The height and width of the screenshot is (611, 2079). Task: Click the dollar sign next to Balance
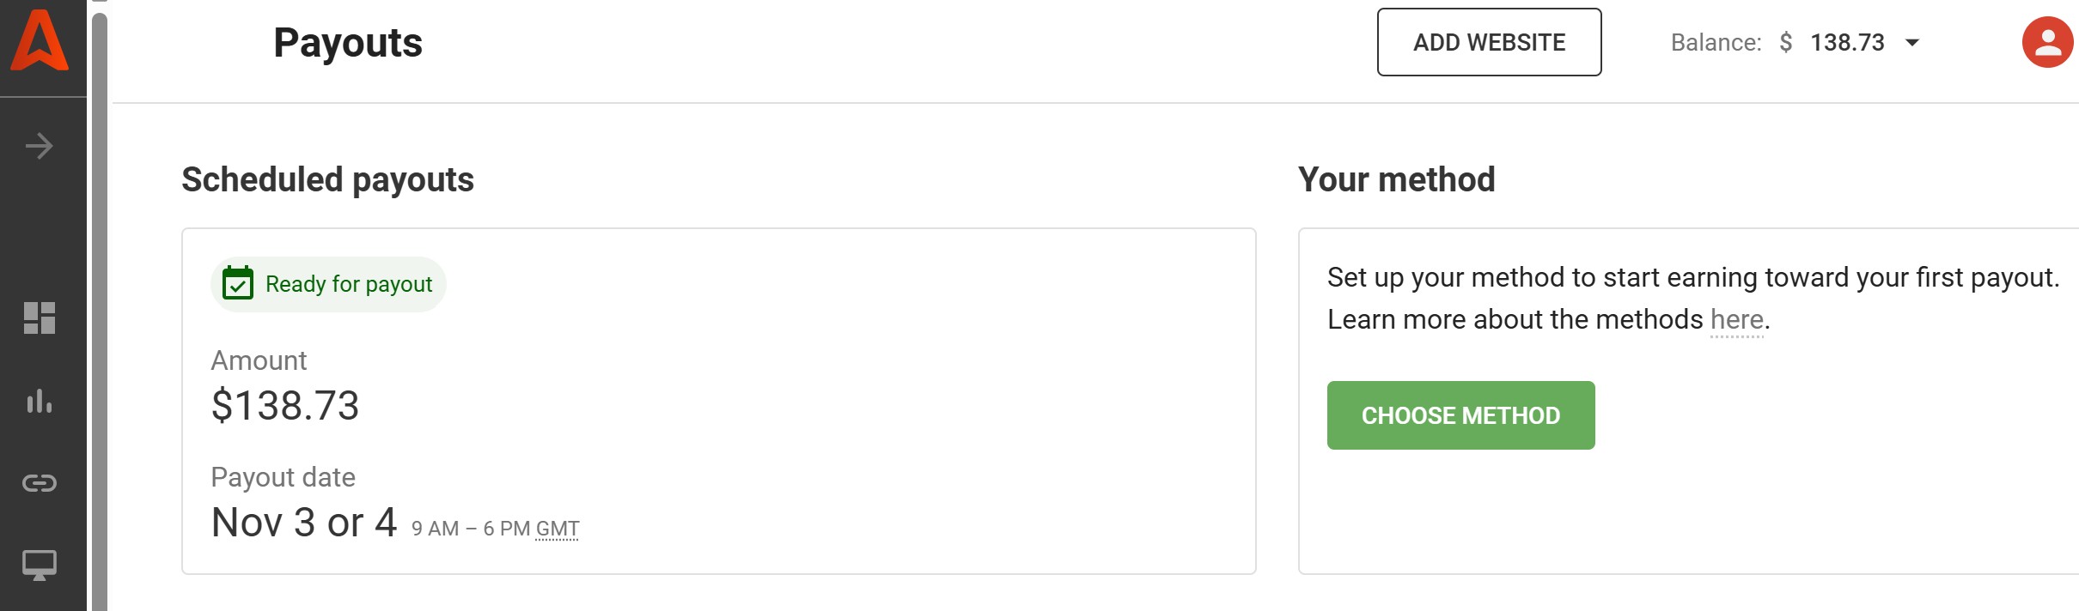click(1786, 42)
